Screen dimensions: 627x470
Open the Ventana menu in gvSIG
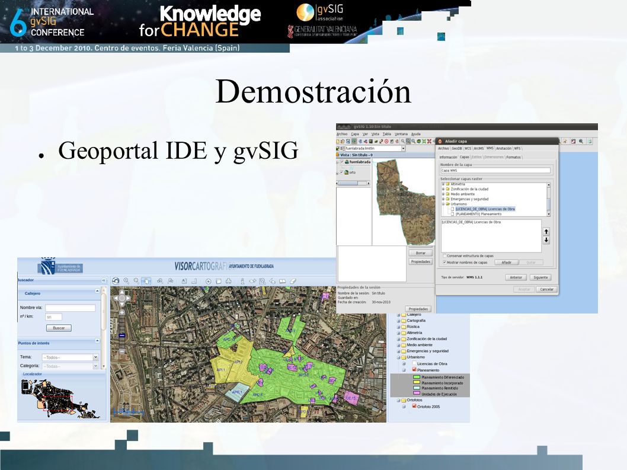point(401,134)
